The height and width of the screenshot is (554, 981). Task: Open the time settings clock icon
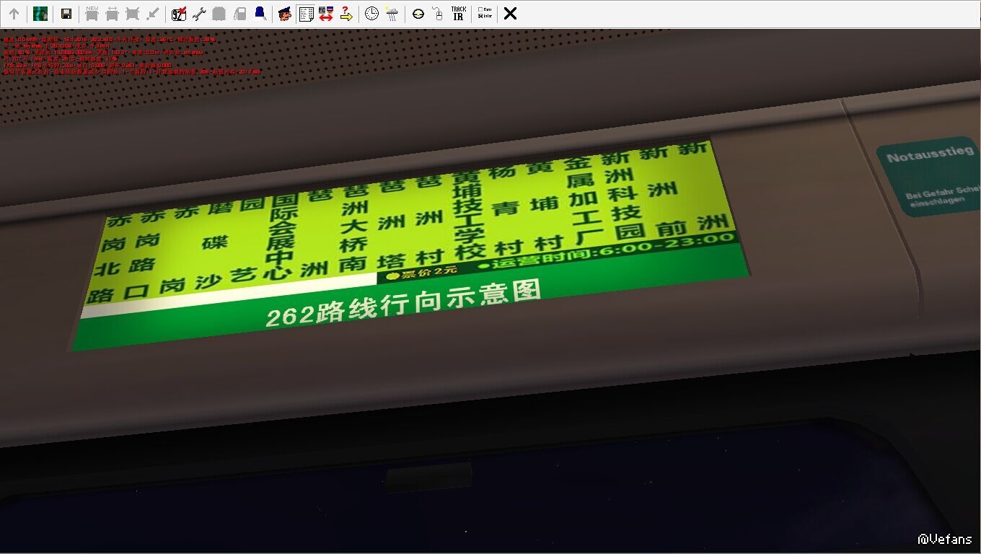coord(371,14)
